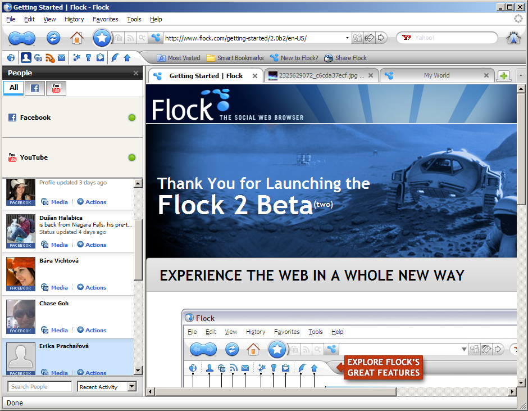Viewport: 528px width, 411px height.
Task: Filter people by YouTube icon tab
Action: (56, 88)
